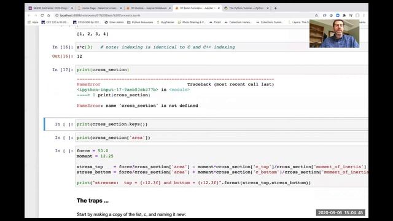This screenshot has width=393, height=221.
Task: Go to the browser home page
Action: tap(49, 15)
